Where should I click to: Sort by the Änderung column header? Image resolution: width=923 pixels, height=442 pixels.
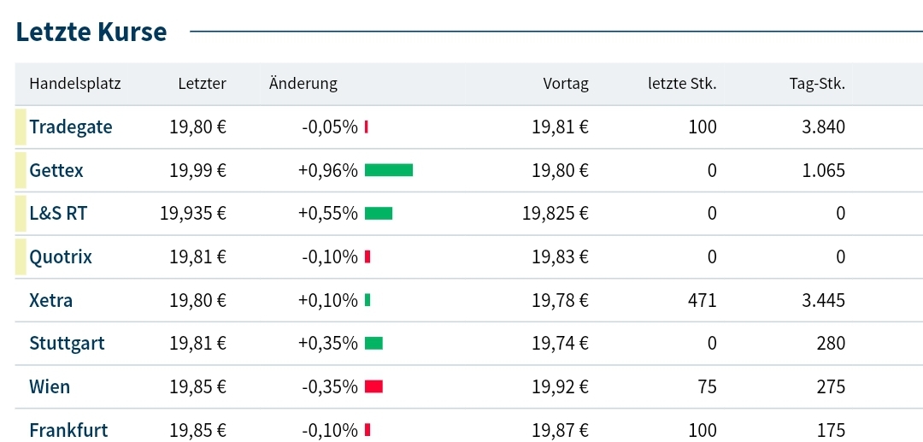coord(303,84)
